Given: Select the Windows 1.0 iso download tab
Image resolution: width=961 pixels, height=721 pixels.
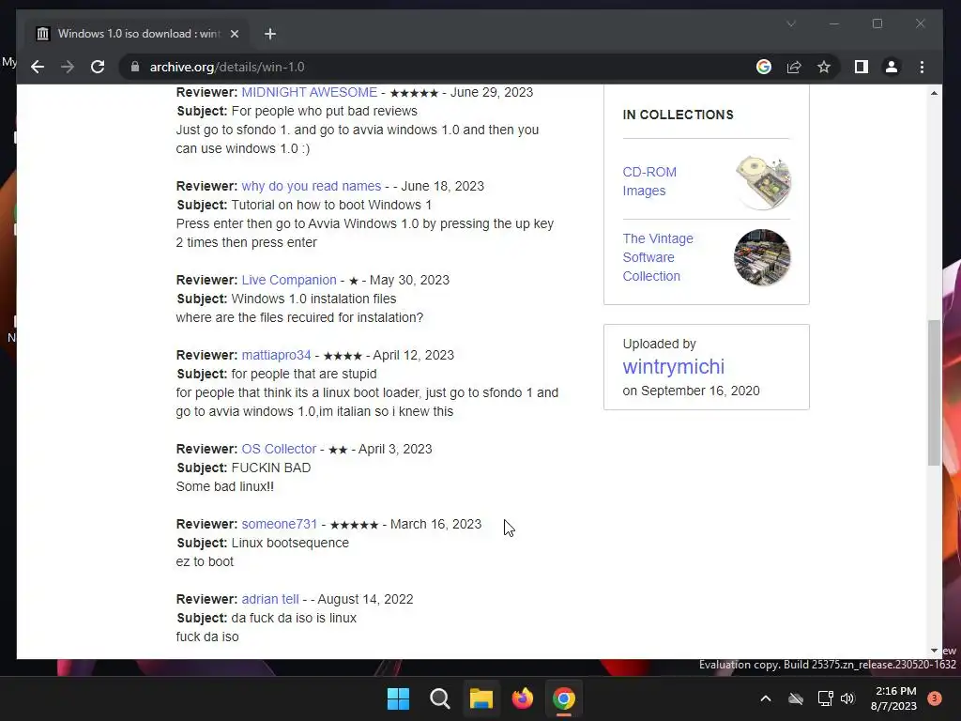Looking at the screenshot, I should [x=137, y=34].
